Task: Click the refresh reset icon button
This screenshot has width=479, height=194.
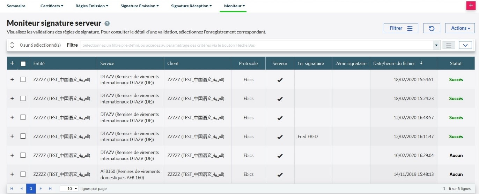Action: [x=432, y=28]
